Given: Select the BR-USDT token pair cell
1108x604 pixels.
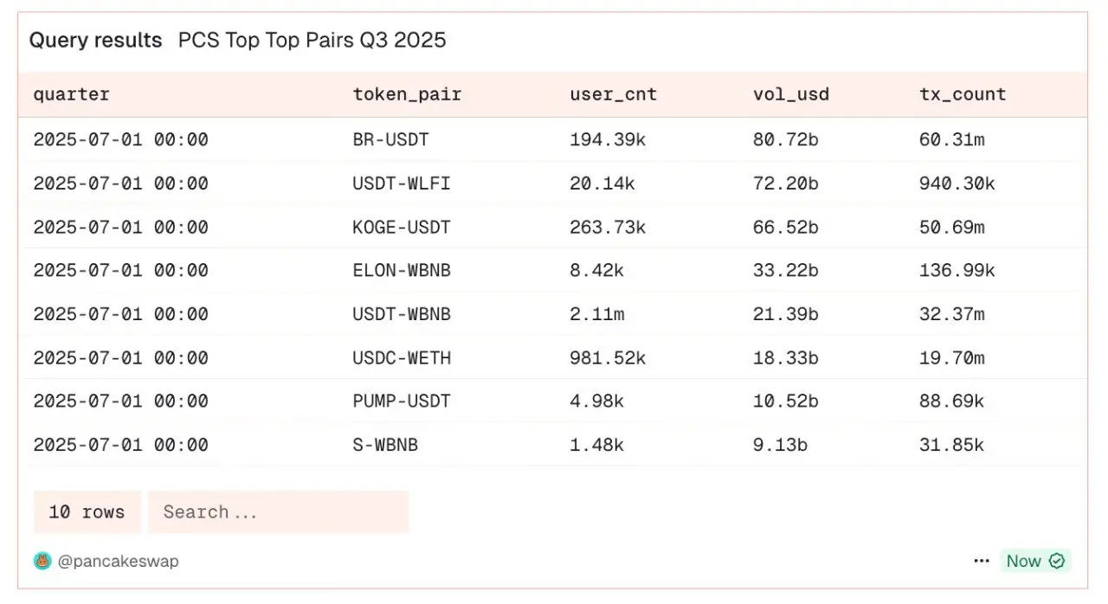Looking at the screenshot, I should [390, 139].
